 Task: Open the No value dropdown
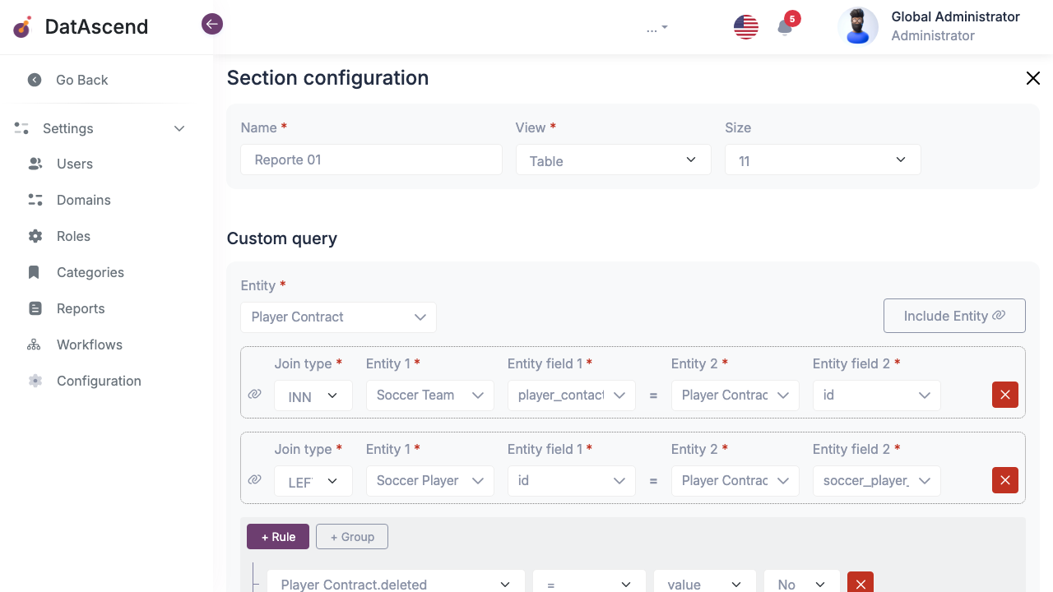coord(802,582)
